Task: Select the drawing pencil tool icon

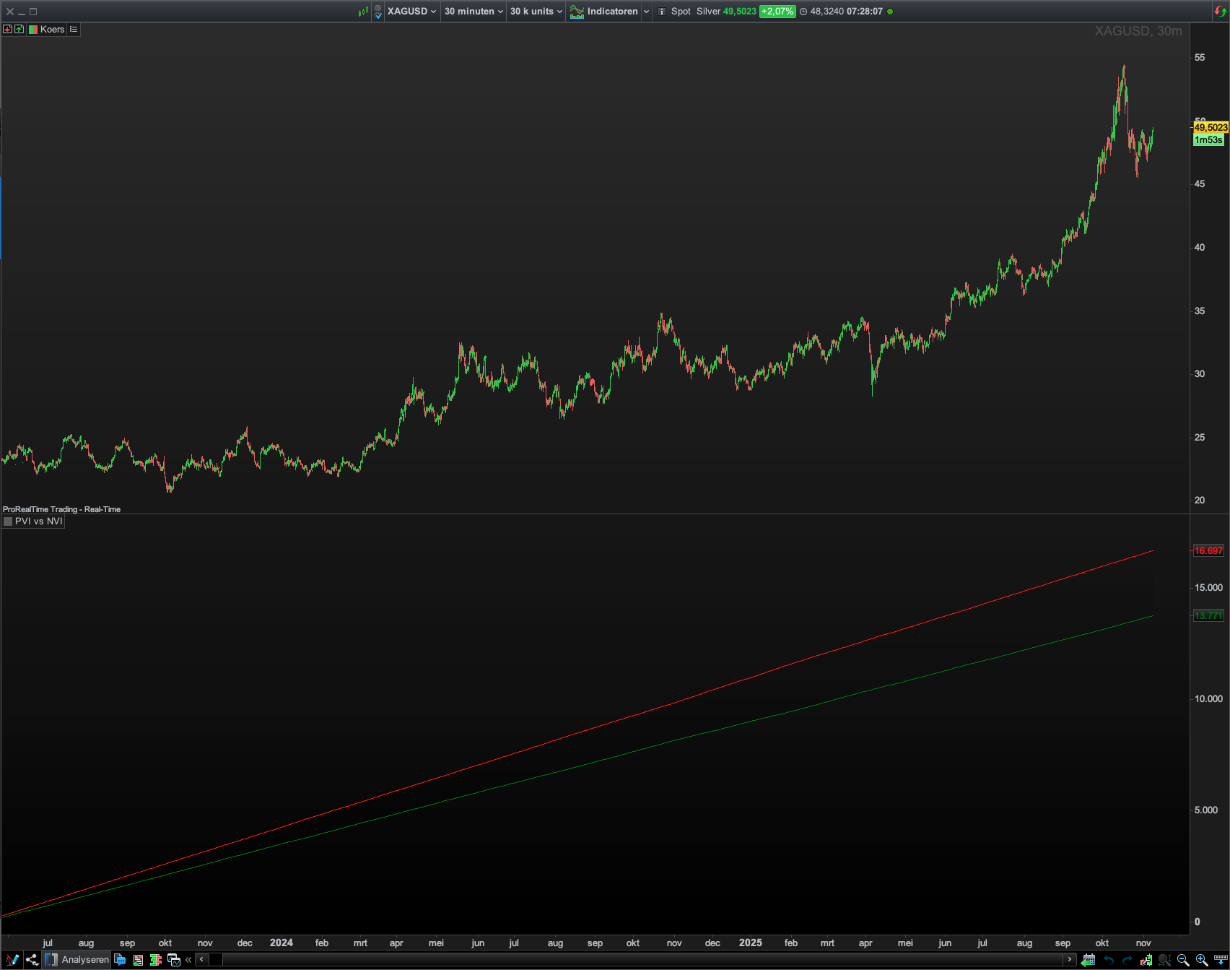Action: [x=12, y=960]
